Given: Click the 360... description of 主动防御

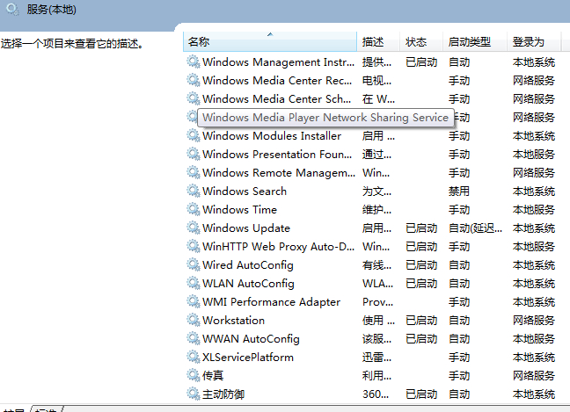Looking at the screenshot, I should click(x=376, y=394).
